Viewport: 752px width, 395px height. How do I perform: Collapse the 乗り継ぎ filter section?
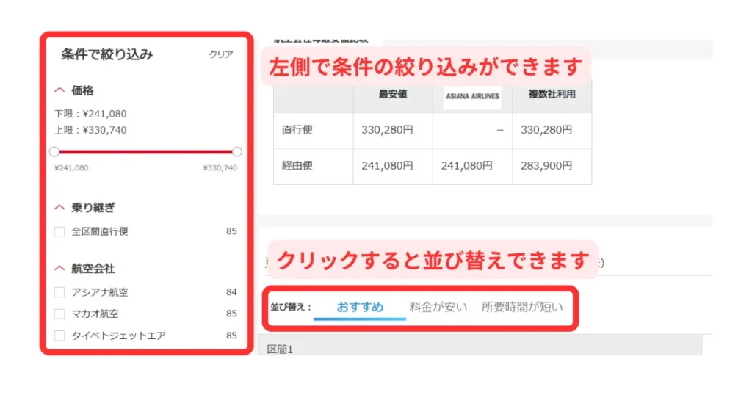pyautogui.click(x=60, y=208)
